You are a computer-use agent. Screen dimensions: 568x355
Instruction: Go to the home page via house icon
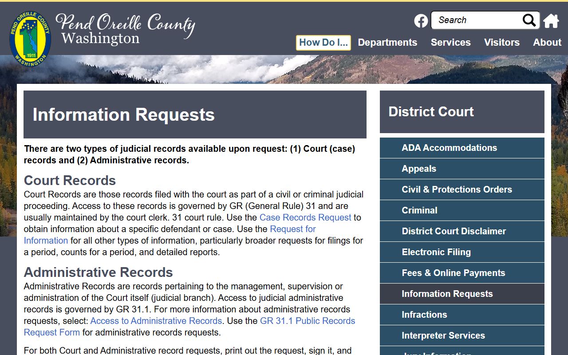coord(551,20)
